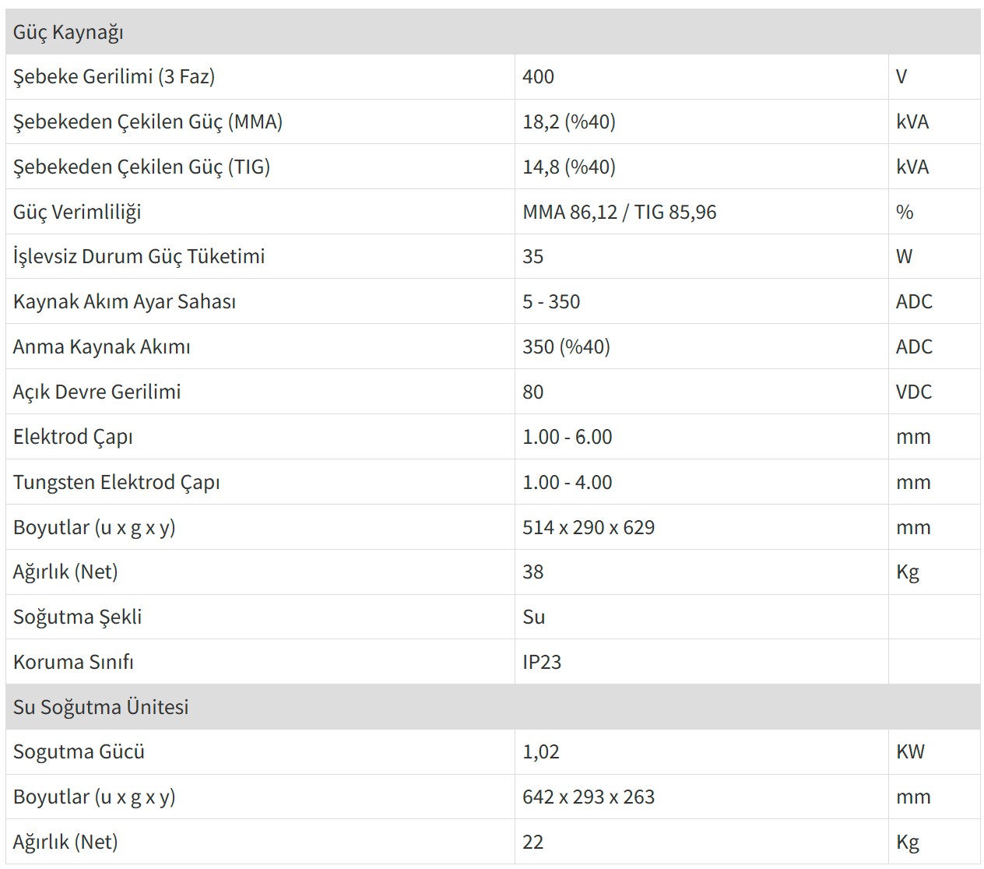Click the MMA 86,12 / TIG 85,96 value
The height and width of the screenshot is (869, 984).
click(619, 212)
